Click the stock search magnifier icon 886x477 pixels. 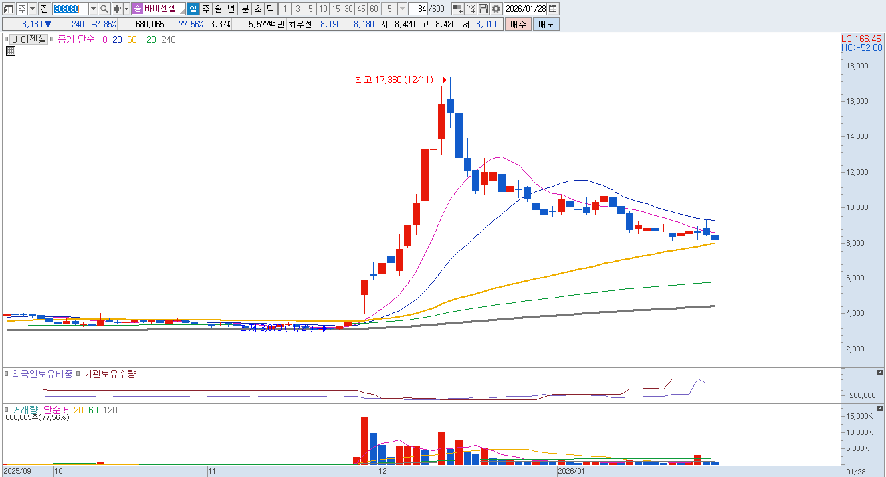coord(104,9)
